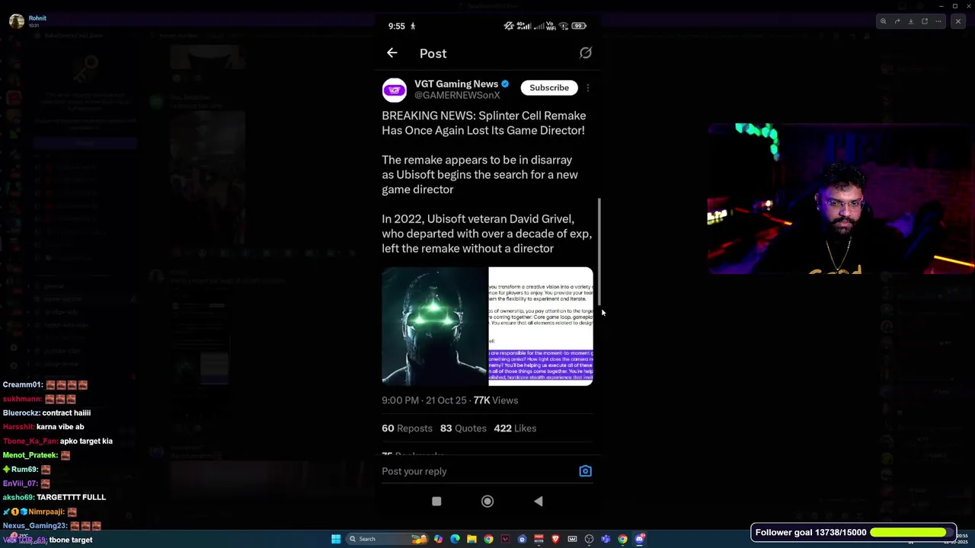This screenshot has width=975, height=548.
Task: Open the Brave browser taskbar icon
Action: tap(555, 539)
